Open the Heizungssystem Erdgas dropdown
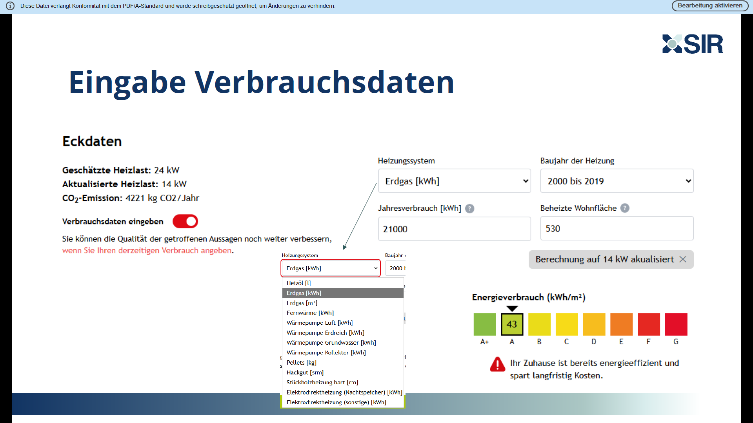753x423 pixels. (454, 181)
